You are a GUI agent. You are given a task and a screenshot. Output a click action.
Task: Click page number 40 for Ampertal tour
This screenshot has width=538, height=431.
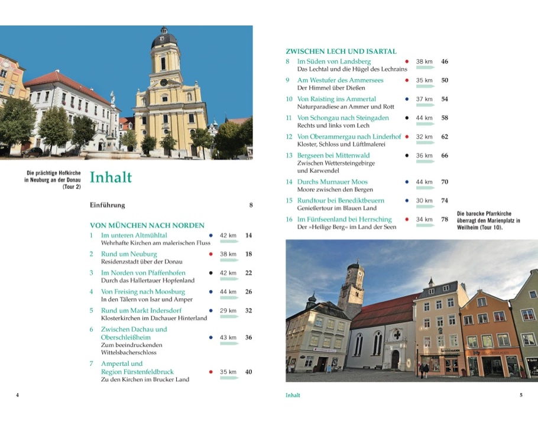pyautogui.click(x=248, y=372)
